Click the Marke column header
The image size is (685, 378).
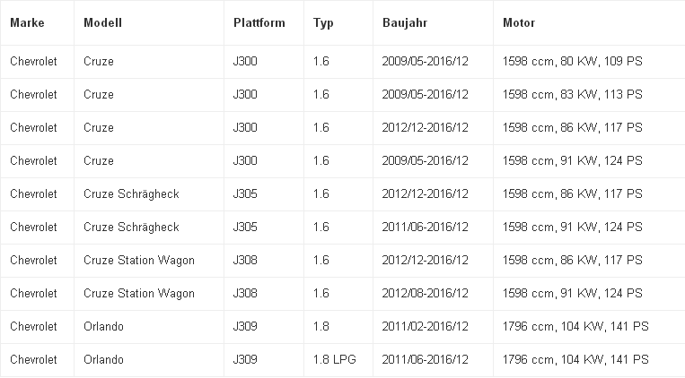27,22
